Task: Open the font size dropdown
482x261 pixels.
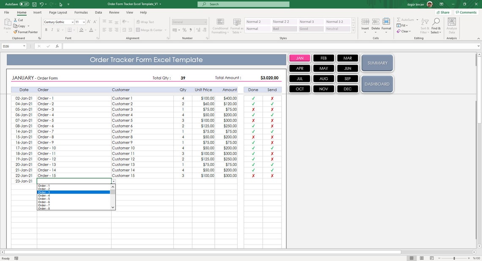Action: point(84,22)
